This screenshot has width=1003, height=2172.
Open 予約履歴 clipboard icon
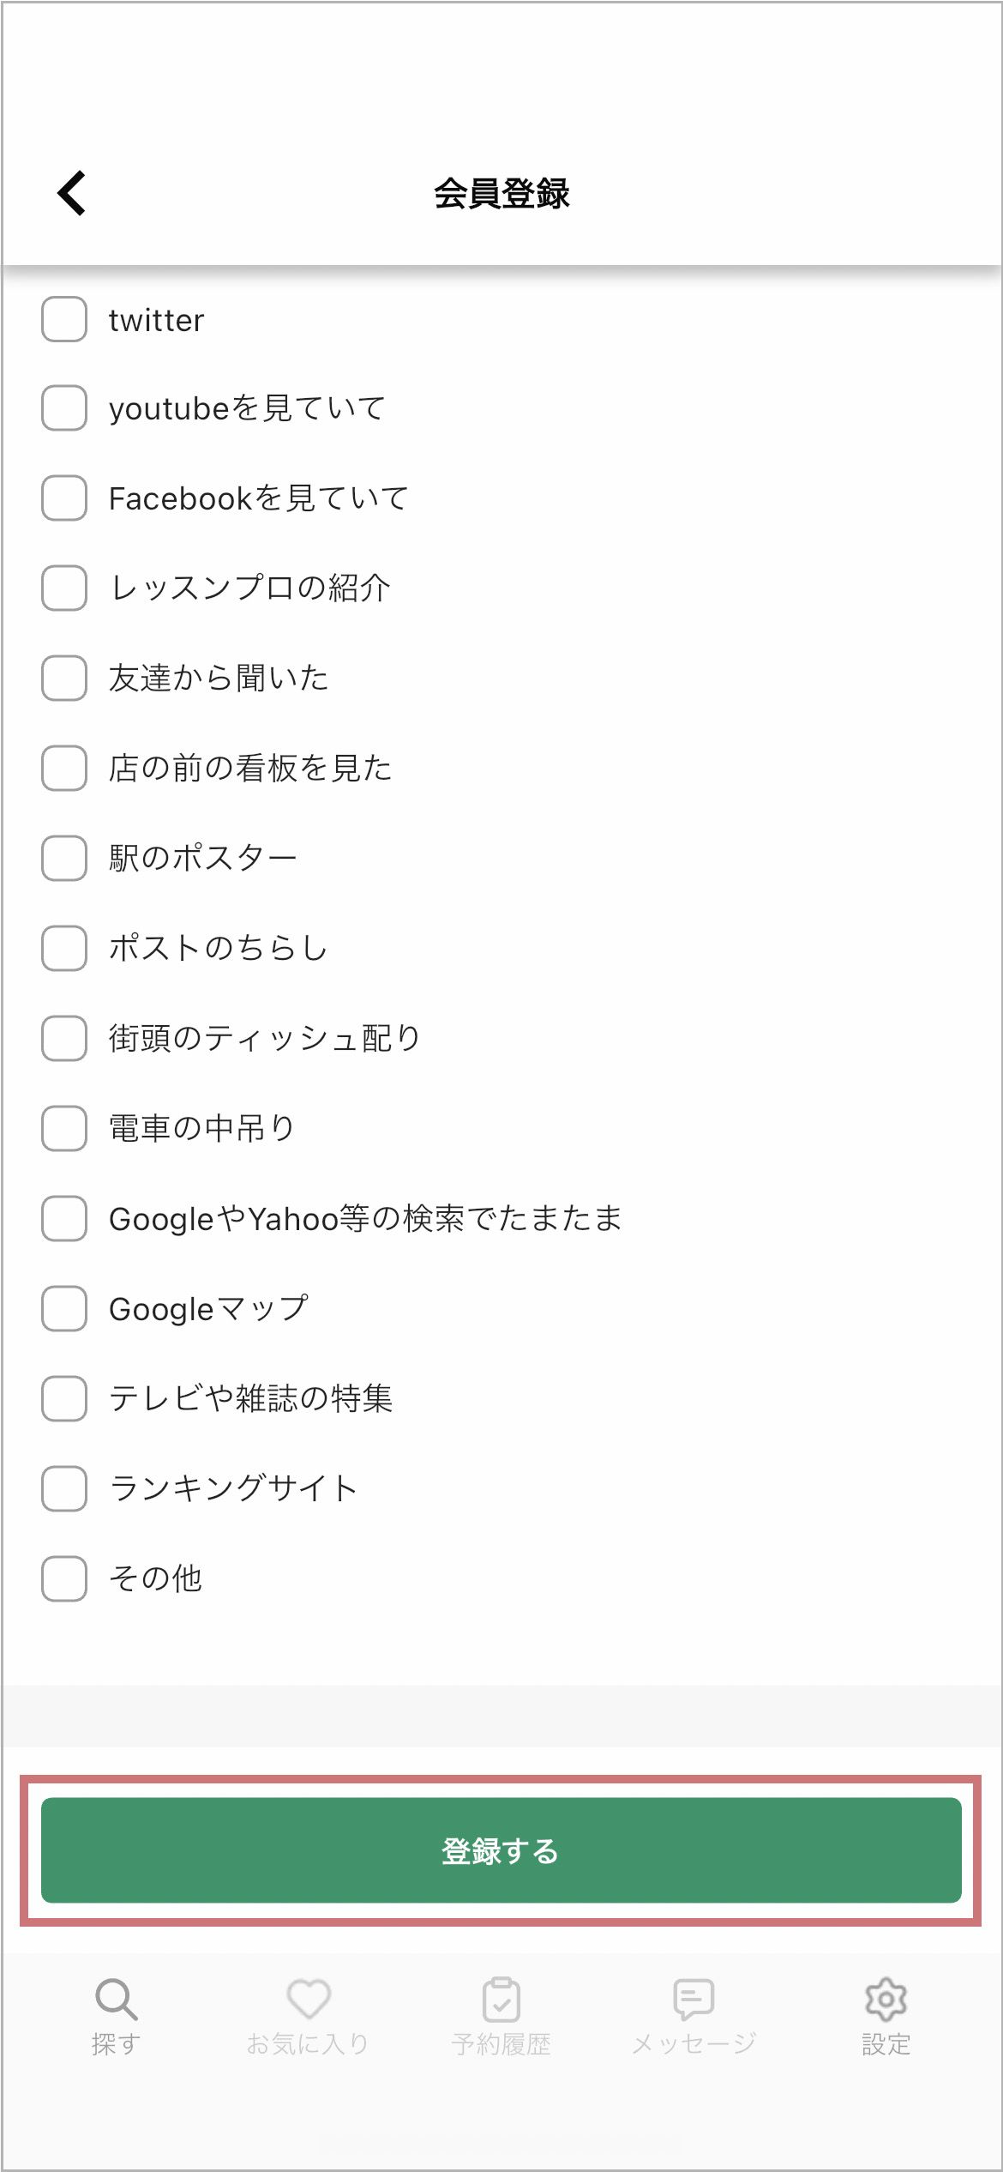pos(501,2000)
